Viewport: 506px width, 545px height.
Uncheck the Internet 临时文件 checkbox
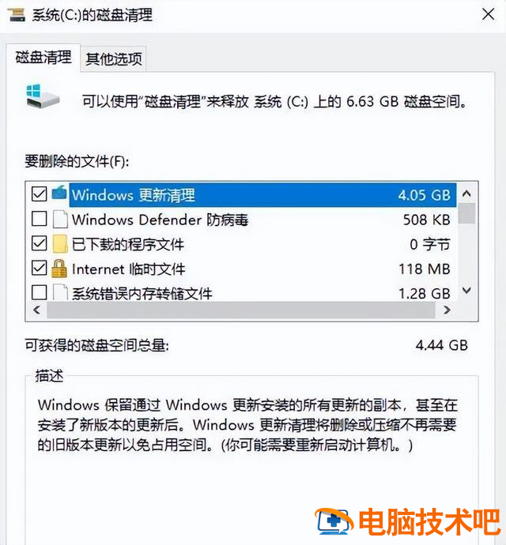pos(39,268)
